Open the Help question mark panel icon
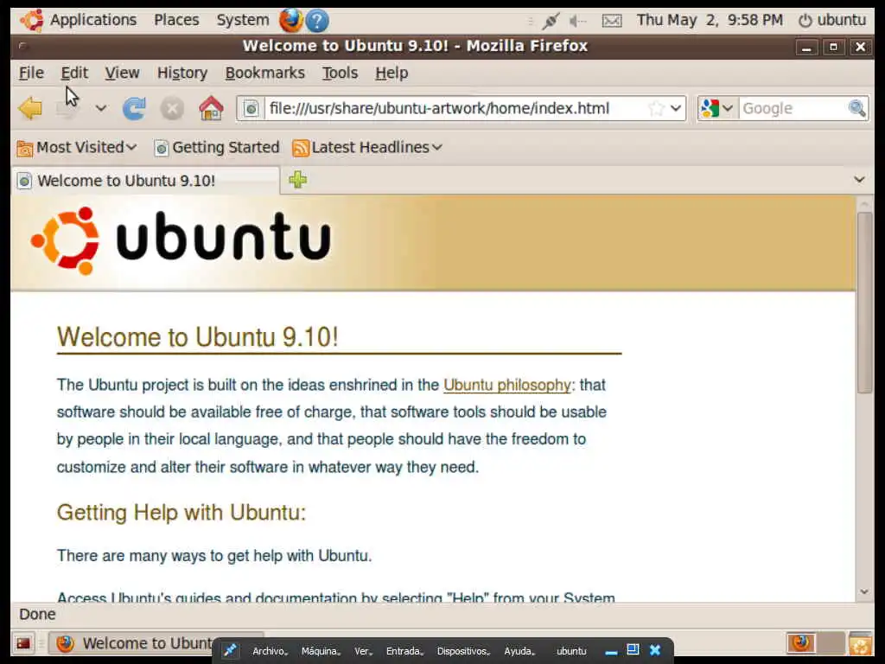885x664 pixels. click(x=317, y=21)
